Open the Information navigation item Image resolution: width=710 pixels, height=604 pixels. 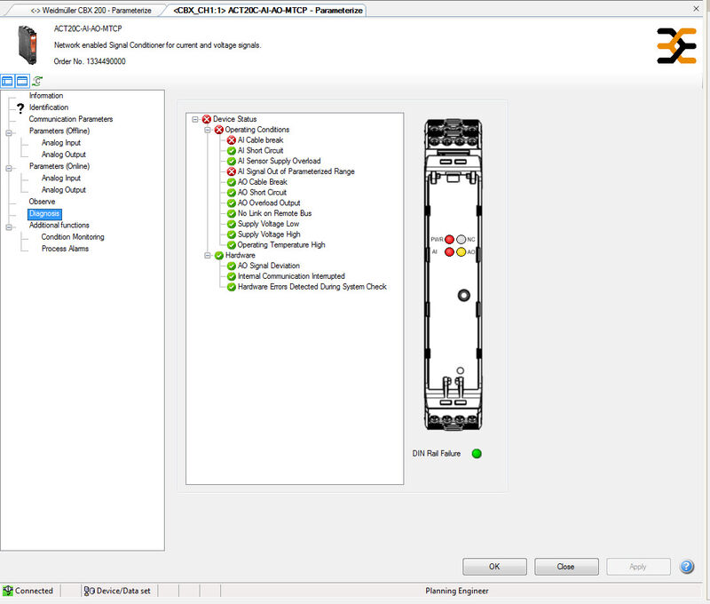(x=46, y=96)
